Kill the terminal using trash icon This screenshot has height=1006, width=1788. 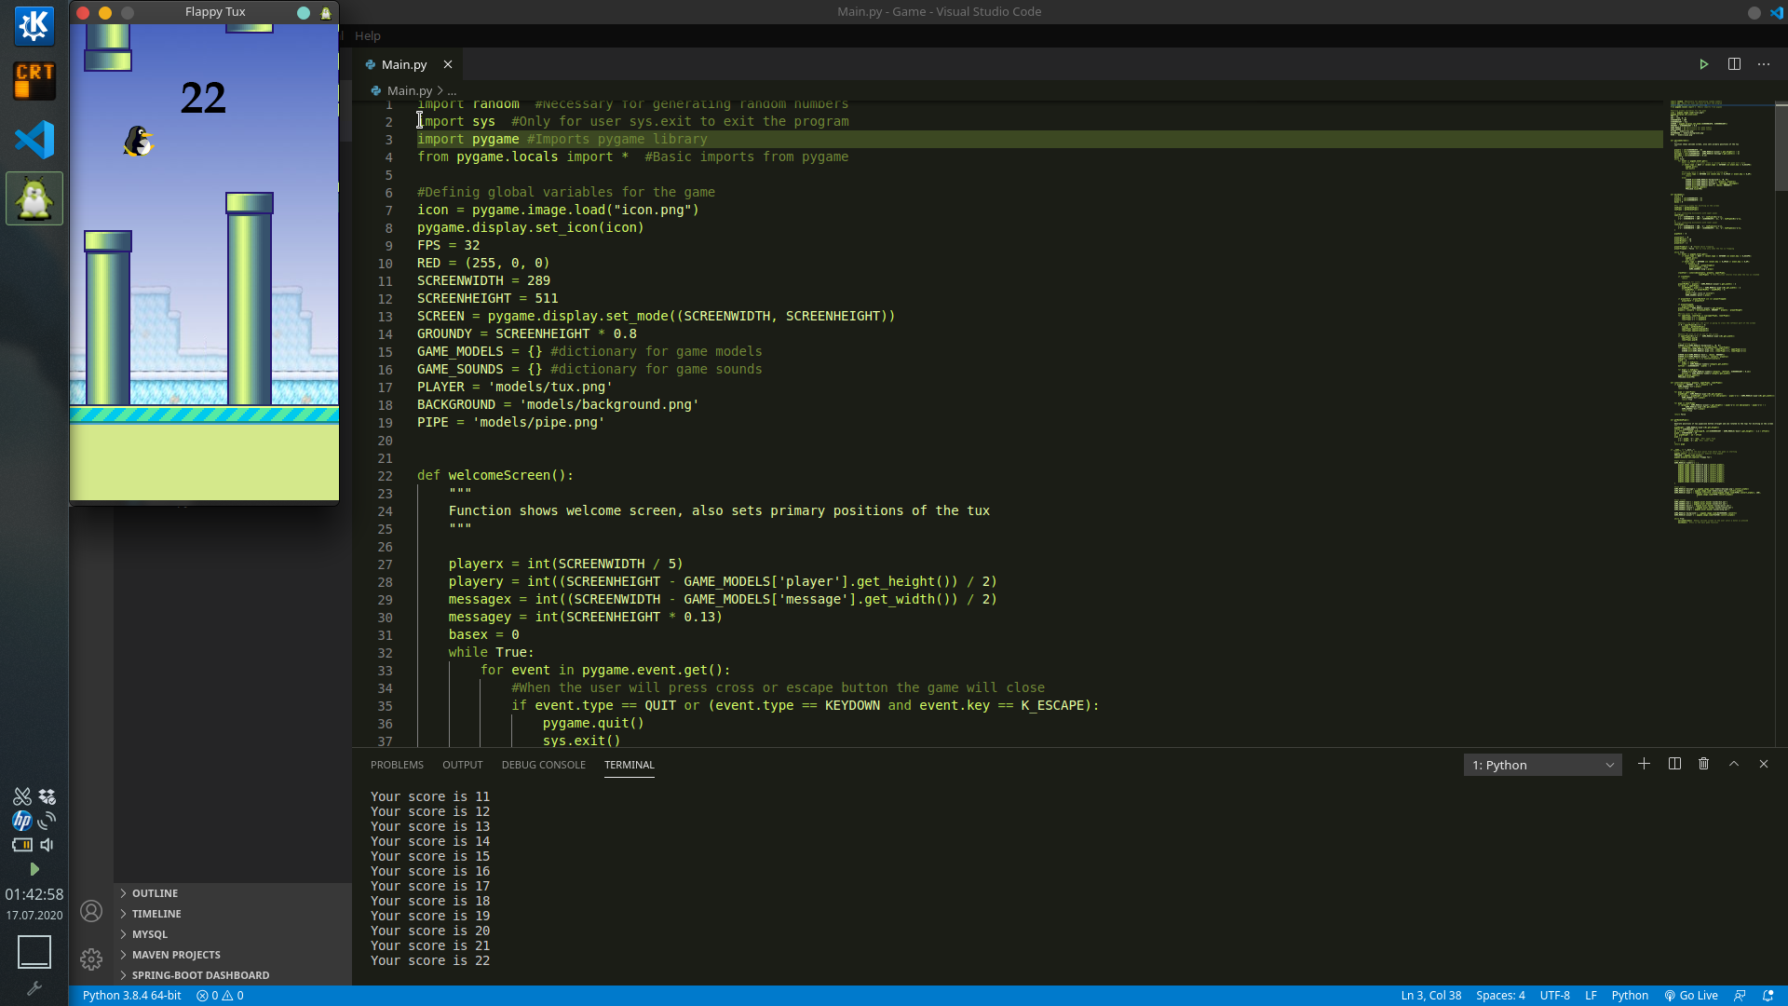click(1703, 764)
